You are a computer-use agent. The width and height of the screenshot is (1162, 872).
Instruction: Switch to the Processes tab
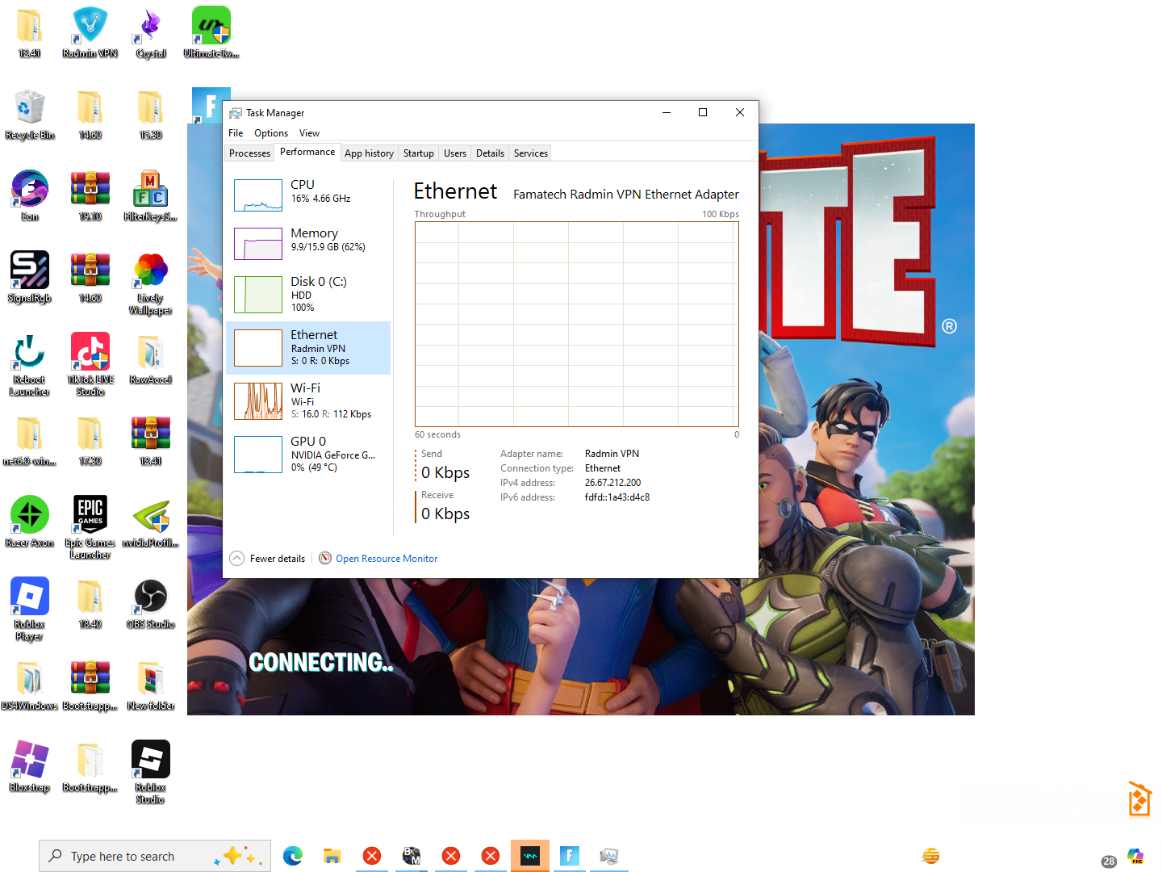click(x=249, y=153)
